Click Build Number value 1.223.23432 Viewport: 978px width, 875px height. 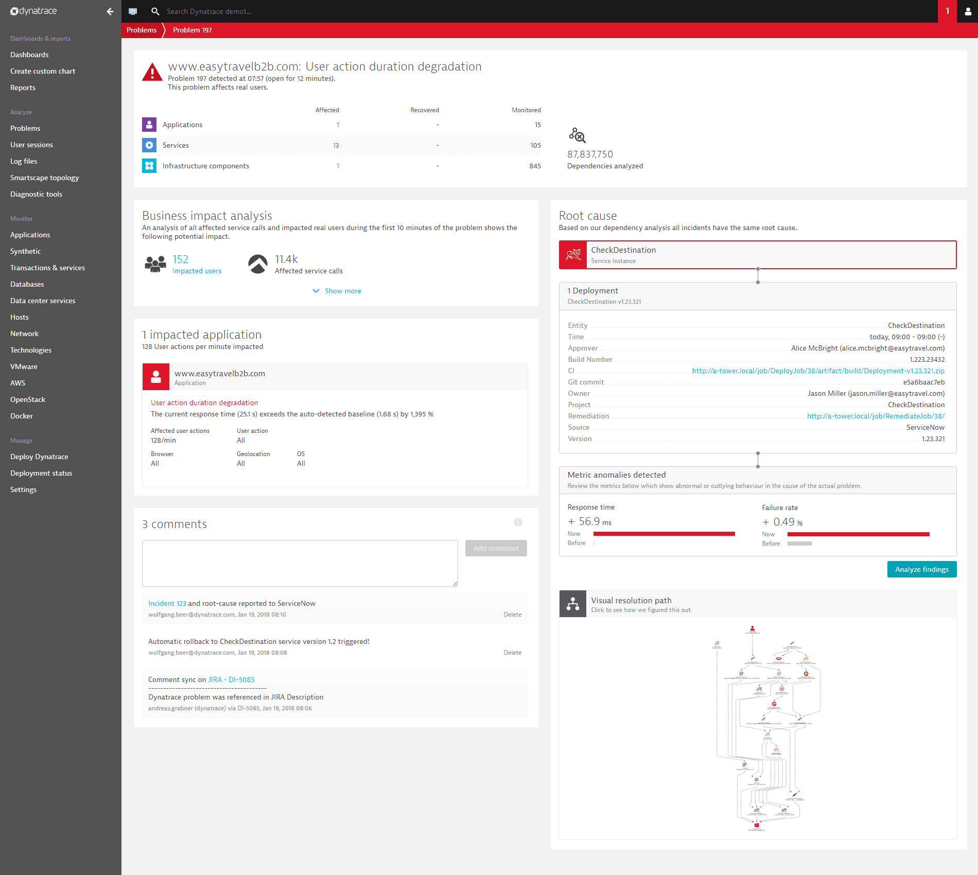927,359
